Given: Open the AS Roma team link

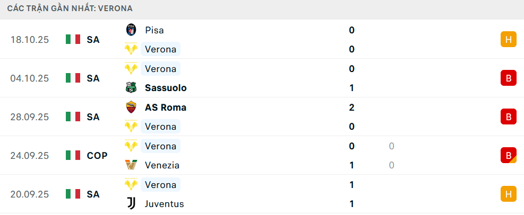Looking at the screenshot, I should (x=165, y=107).
